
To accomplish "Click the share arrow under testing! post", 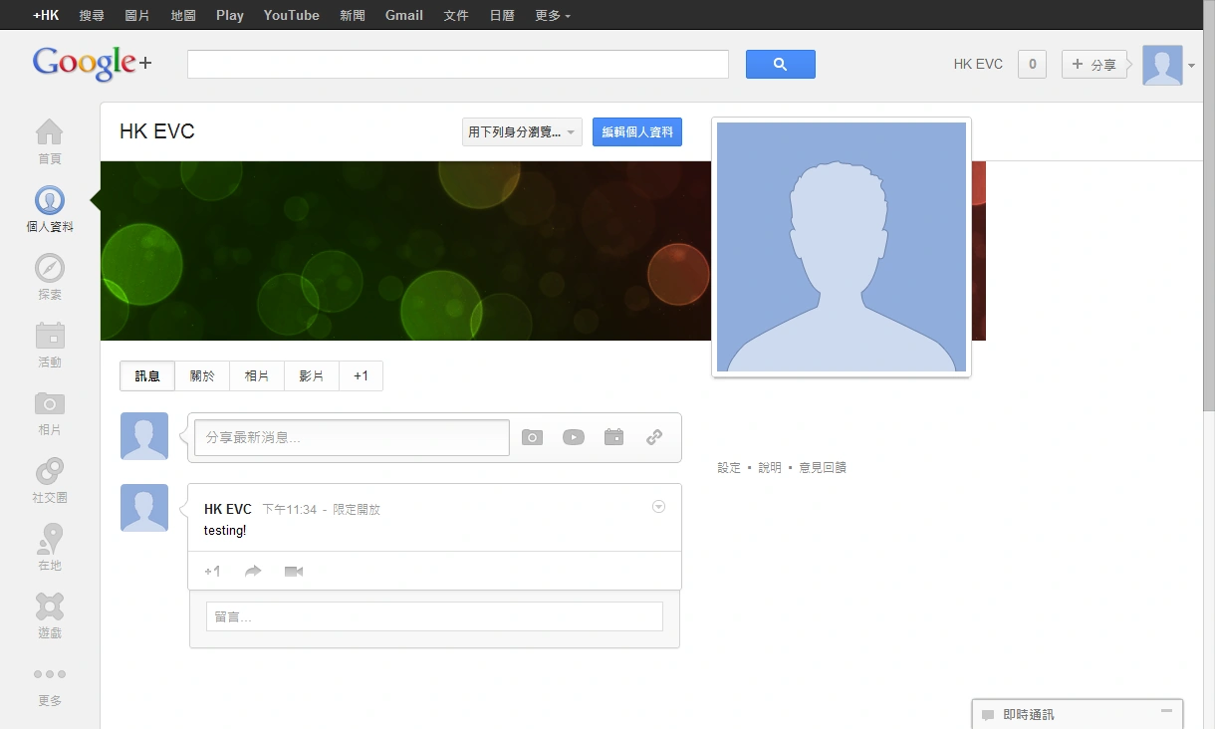I will (253, 572).
